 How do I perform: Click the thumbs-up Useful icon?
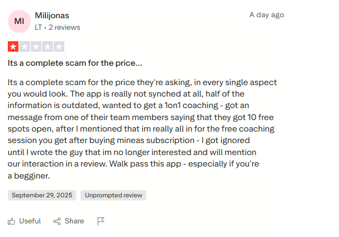pyautogui.click(x=11, y=221)
